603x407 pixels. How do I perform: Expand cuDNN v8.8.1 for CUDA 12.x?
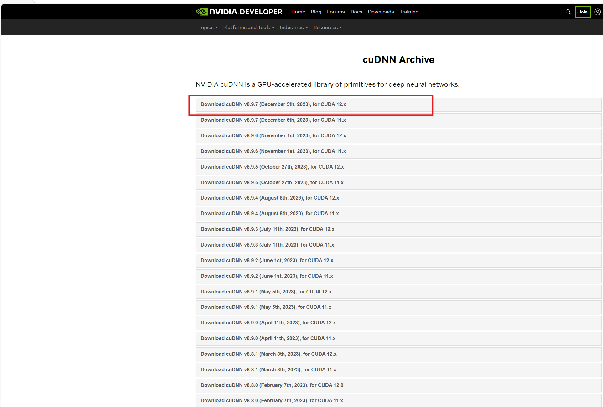click(x=398, y=354)
